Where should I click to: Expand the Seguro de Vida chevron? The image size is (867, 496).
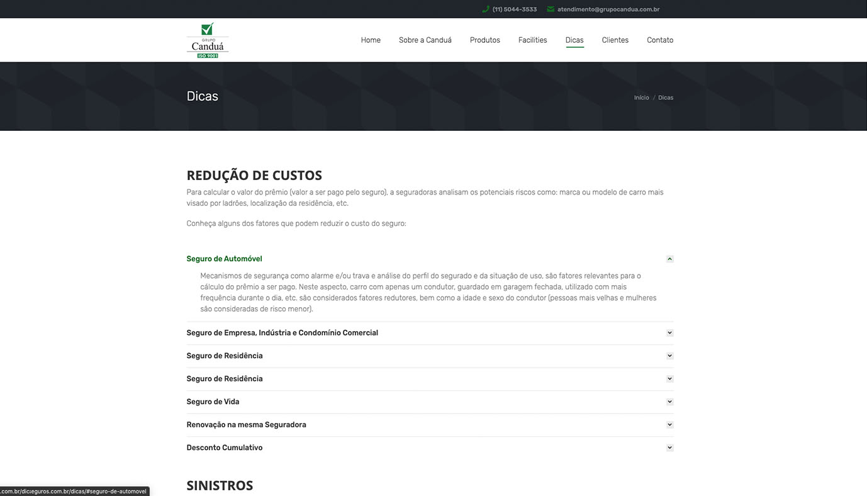pos(669,402)
